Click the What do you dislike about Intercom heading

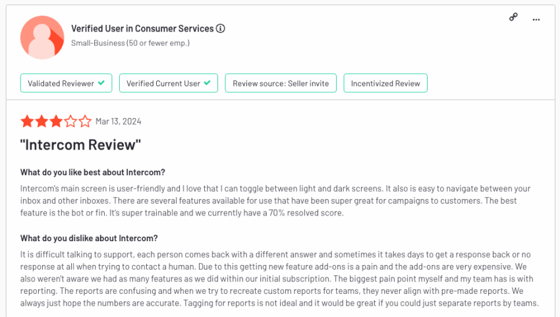[89, 239]
